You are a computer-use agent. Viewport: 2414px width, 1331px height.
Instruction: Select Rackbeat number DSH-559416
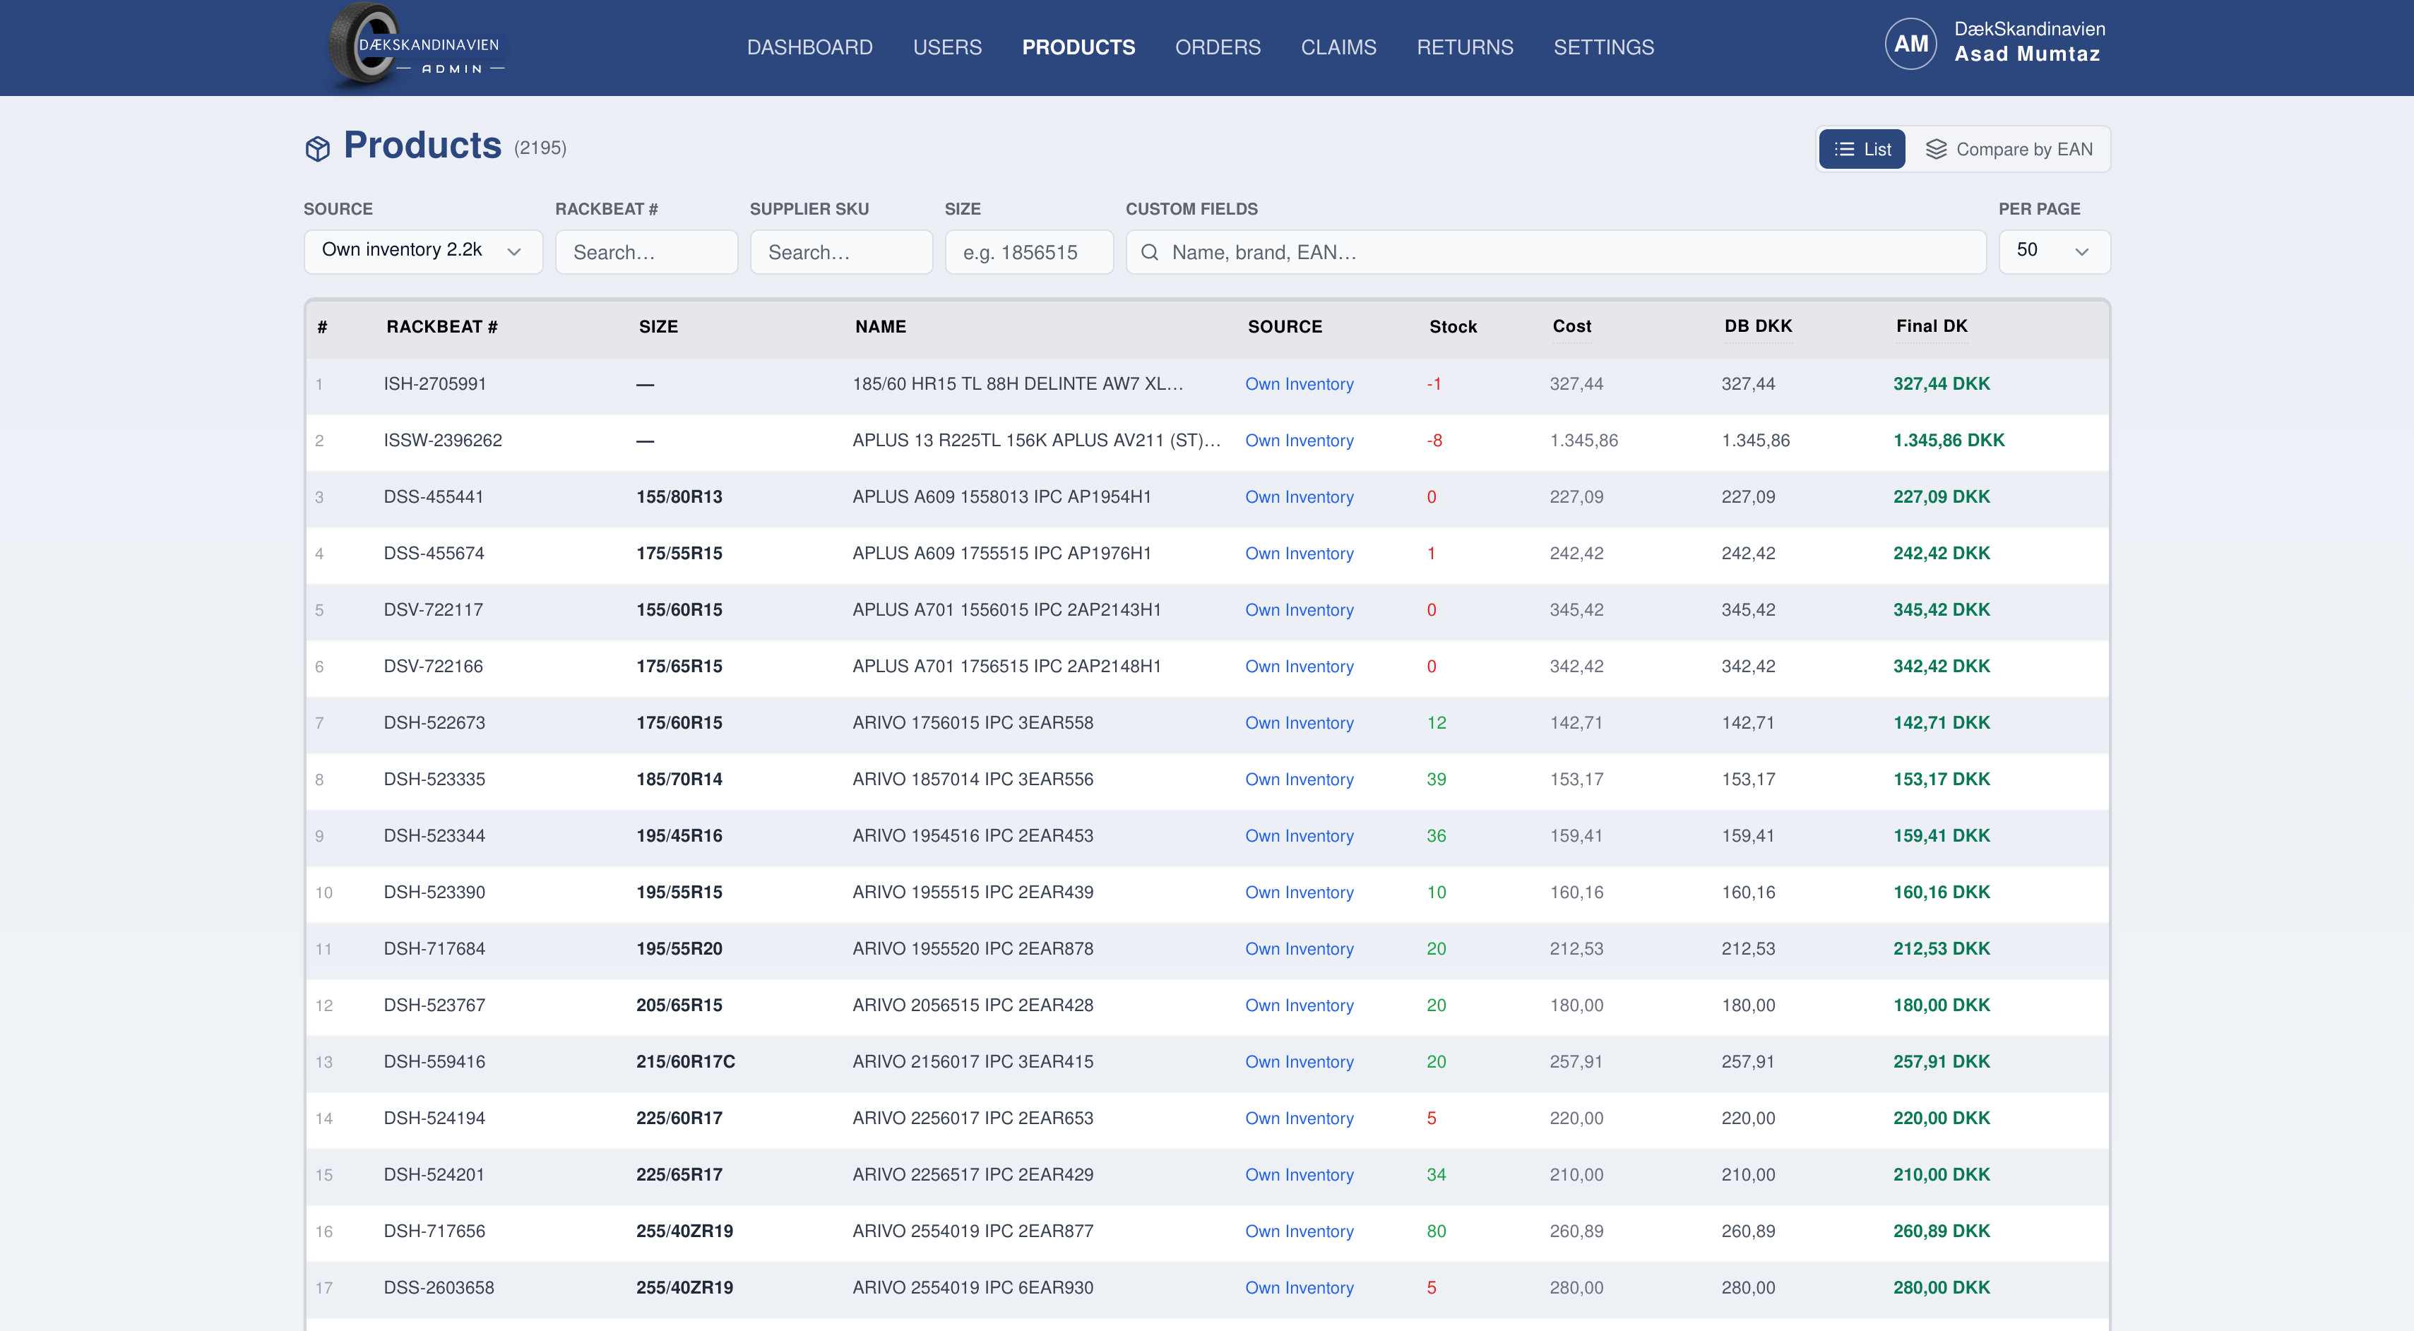(x=434, y=1062)
